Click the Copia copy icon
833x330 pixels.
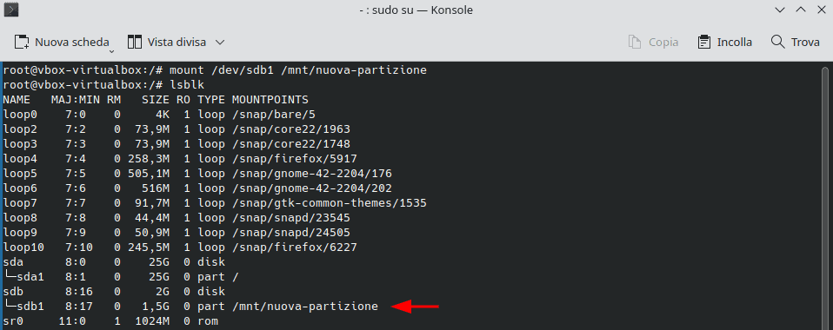coord(634,42)
